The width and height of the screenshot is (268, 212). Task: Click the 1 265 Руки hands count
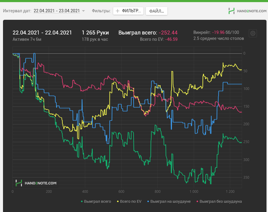tap(95, 32)
